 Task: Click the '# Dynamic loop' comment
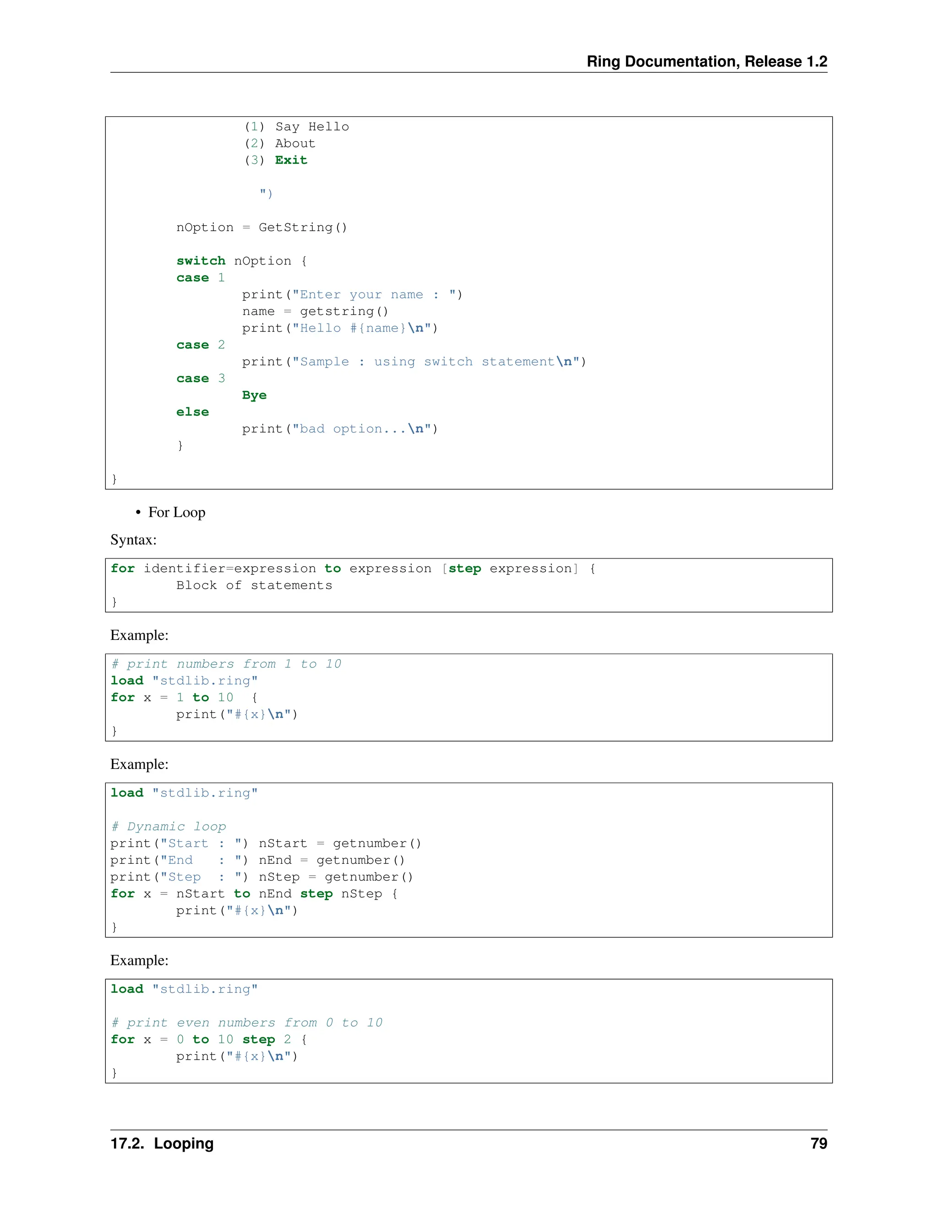coord(169,826)
